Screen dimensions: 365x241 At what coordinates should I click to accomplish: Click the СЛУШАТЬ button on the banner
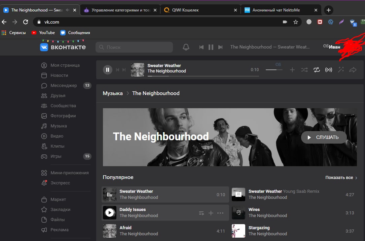click(324, 138)
